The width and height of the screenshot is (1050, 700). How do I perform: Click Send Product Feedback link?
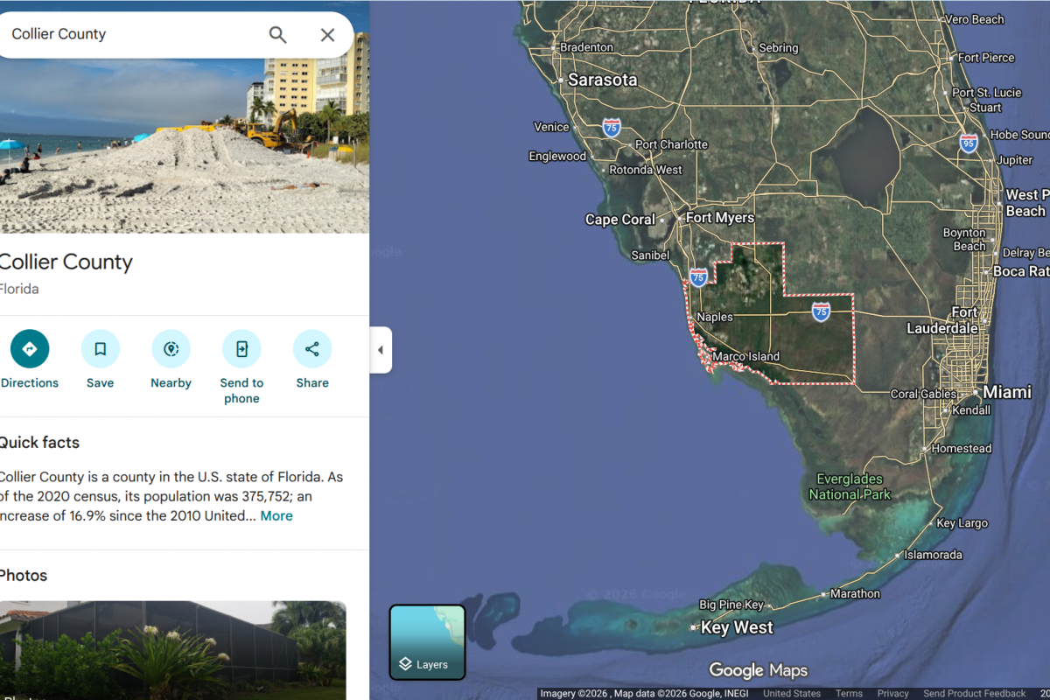pyautogui.click(x=974, y=694)
